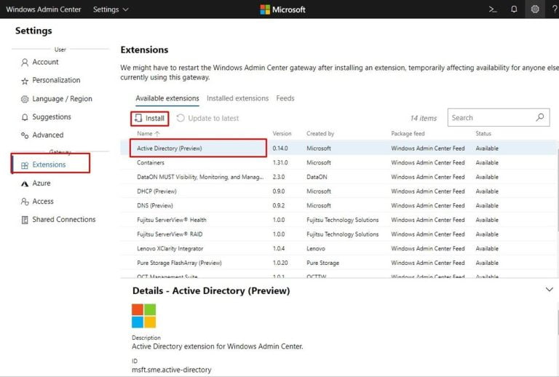This screenshot has height=377, width=559.
Task: Select the DNS (Preview) row
Action: [x=338, y=206]
